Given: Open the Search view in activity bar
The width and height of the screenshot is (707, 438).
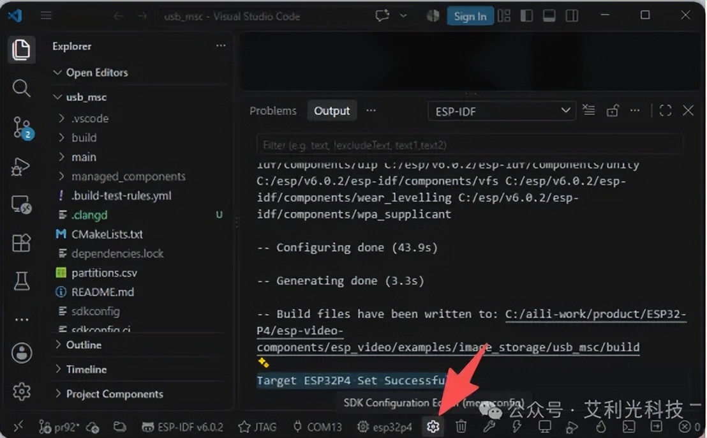Looking at the screenshot, I should pyautogui.click(x=21, y=88).
